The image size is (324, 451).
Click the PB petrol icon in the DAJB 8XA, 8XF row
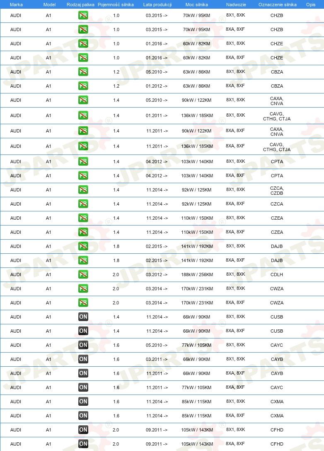tap(83, 260)
